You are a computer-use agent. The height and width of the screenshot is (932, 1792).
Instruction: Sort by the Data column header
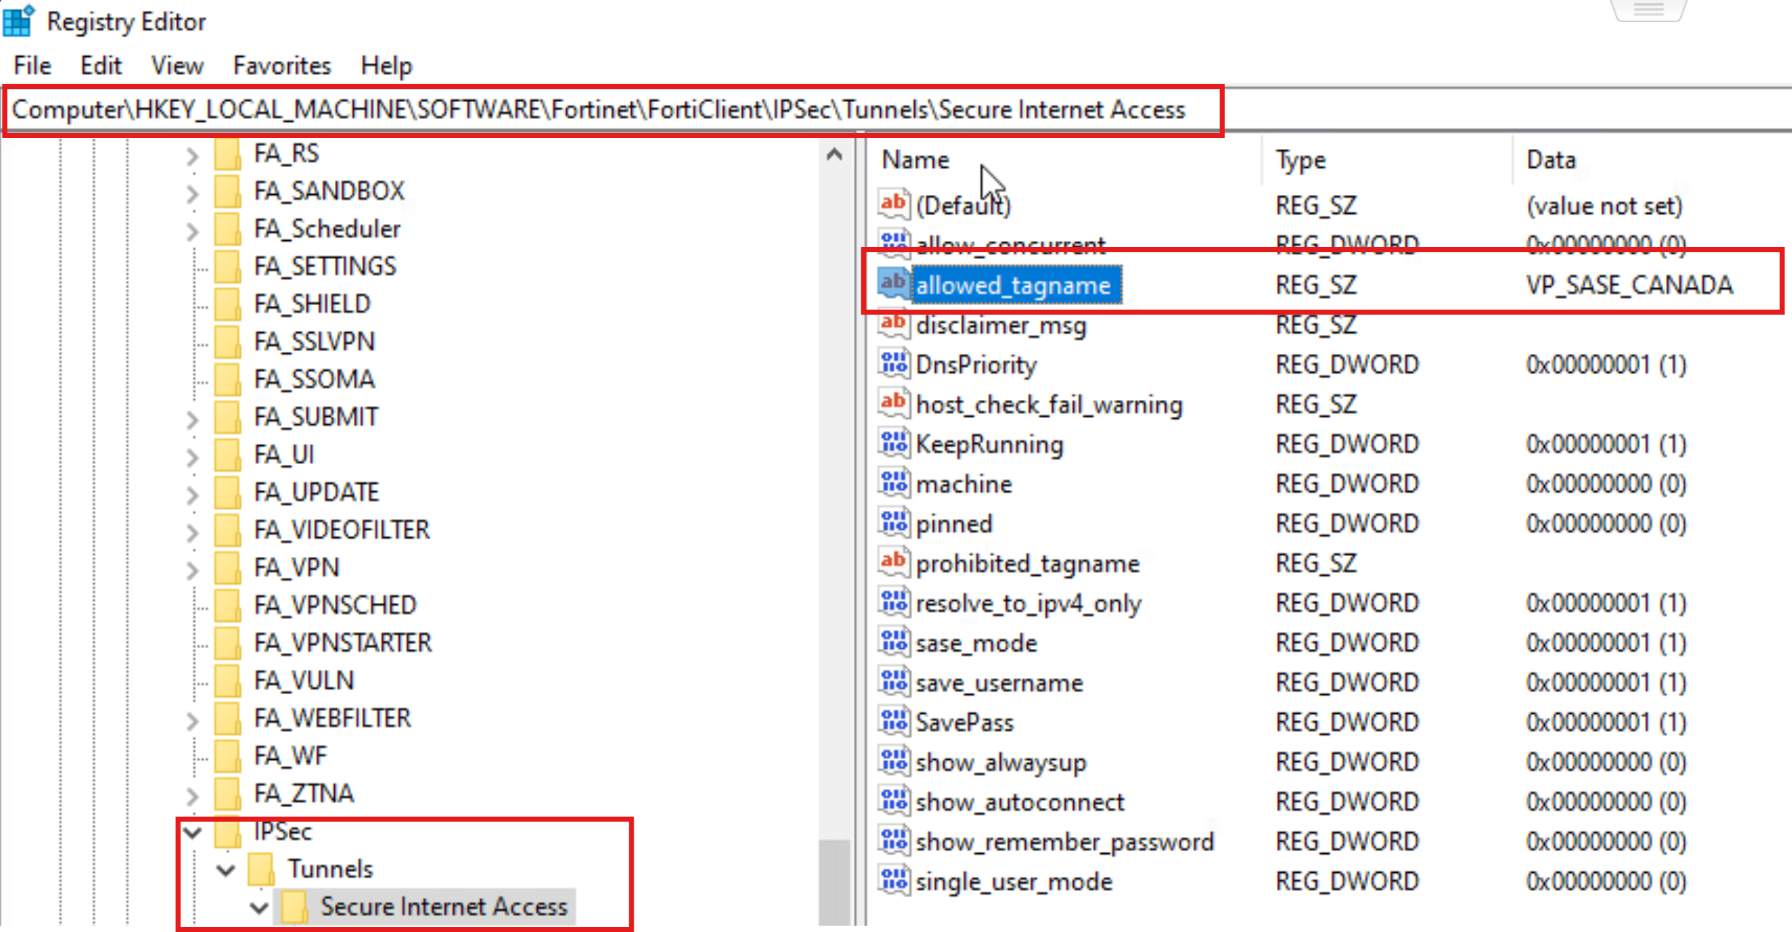tap(1551, 160)
